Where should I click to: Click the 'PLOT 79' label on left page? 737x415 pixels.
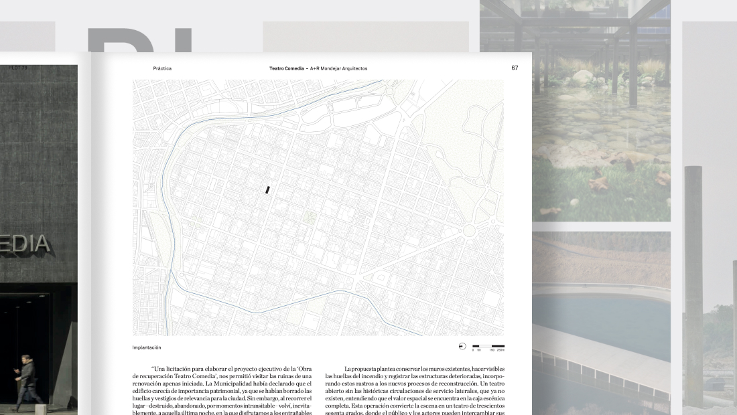[18, 68]
